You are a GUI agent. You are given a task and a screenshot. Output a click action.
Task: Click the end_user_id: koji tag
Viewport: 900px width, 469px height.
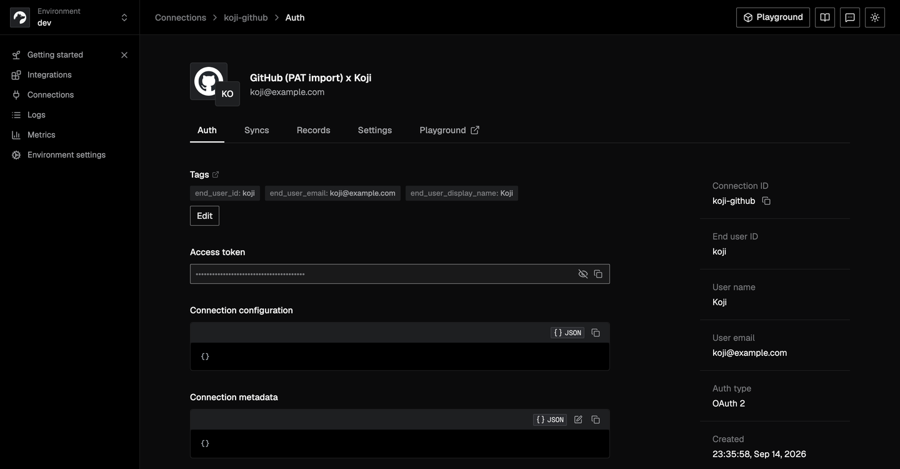pos(225,193)
